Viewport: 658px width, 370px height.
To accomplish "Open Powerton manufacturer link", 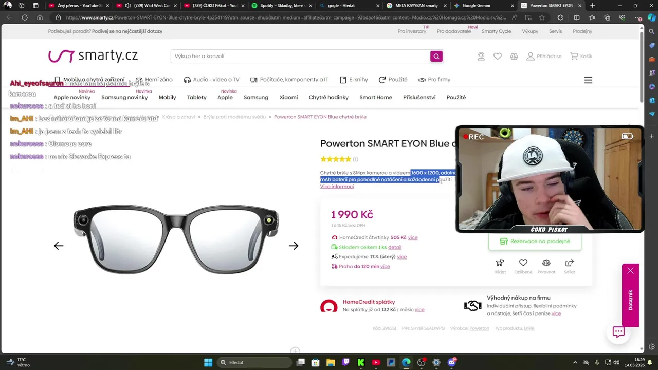I will pyautogui.click(x=479, y=328).
